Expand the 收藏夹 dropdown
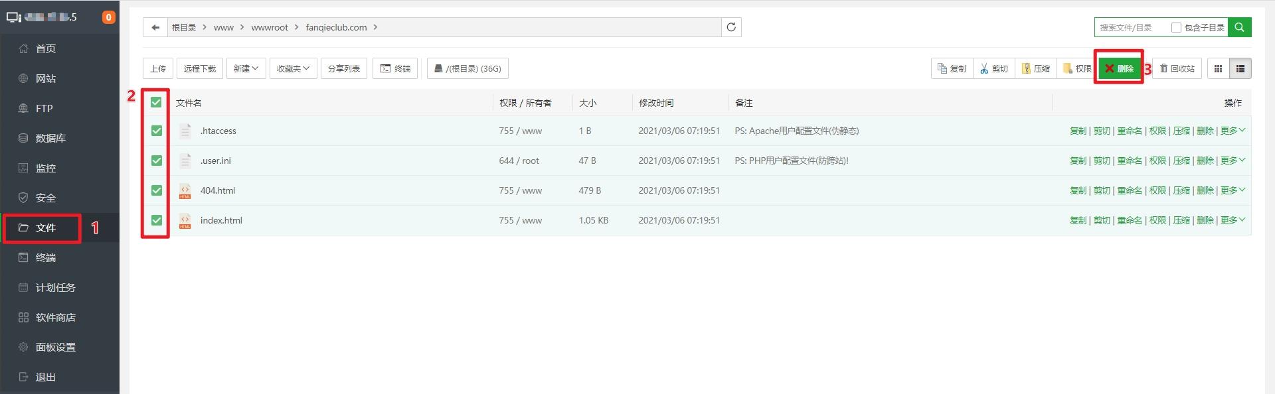1275x394 pixels. (293, 68)
